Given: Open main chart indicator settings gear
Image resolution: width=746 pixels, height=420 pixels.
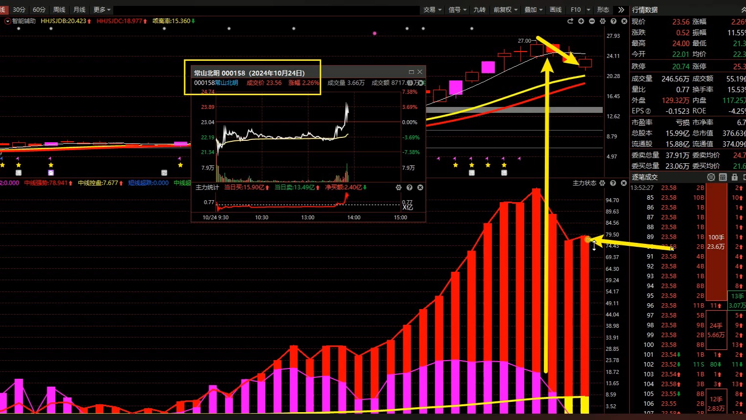Looking at the screenshot, I should point(603,21).
